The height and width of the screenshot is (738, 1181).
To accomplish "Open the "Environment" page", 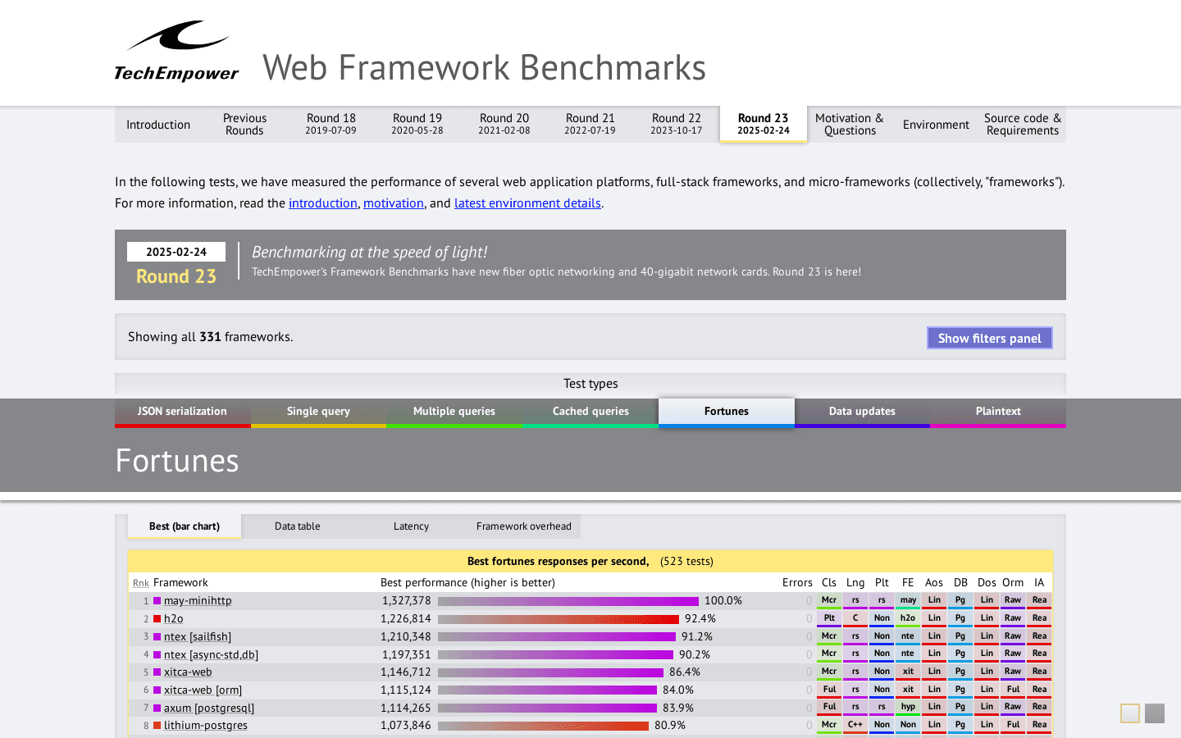I will (x=935, y=124).
